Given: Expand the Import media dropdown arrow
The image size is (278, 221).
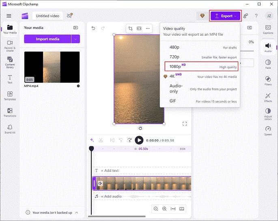Looking at the screenshot, I should pyautogui.click(x=75, y=39).
